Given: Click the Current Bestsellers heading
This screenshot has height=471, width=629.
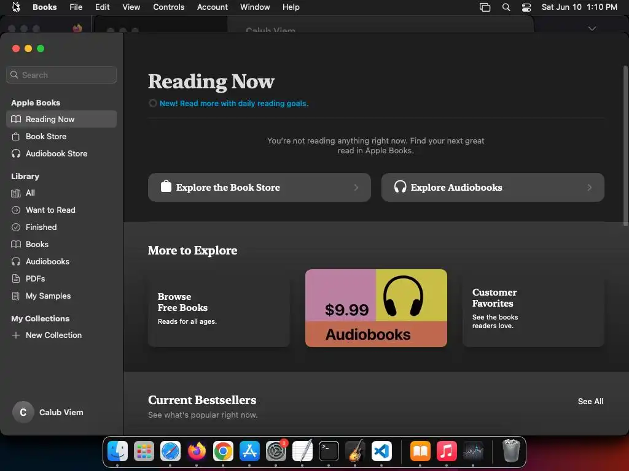Looking at the screenshot, I should click(x=201, y=400).
